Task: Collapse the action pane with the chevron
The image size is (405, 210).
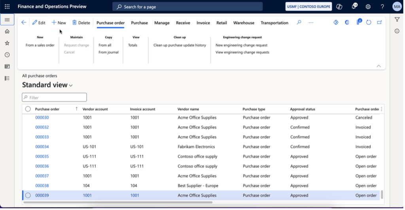Action: [379, 66]
